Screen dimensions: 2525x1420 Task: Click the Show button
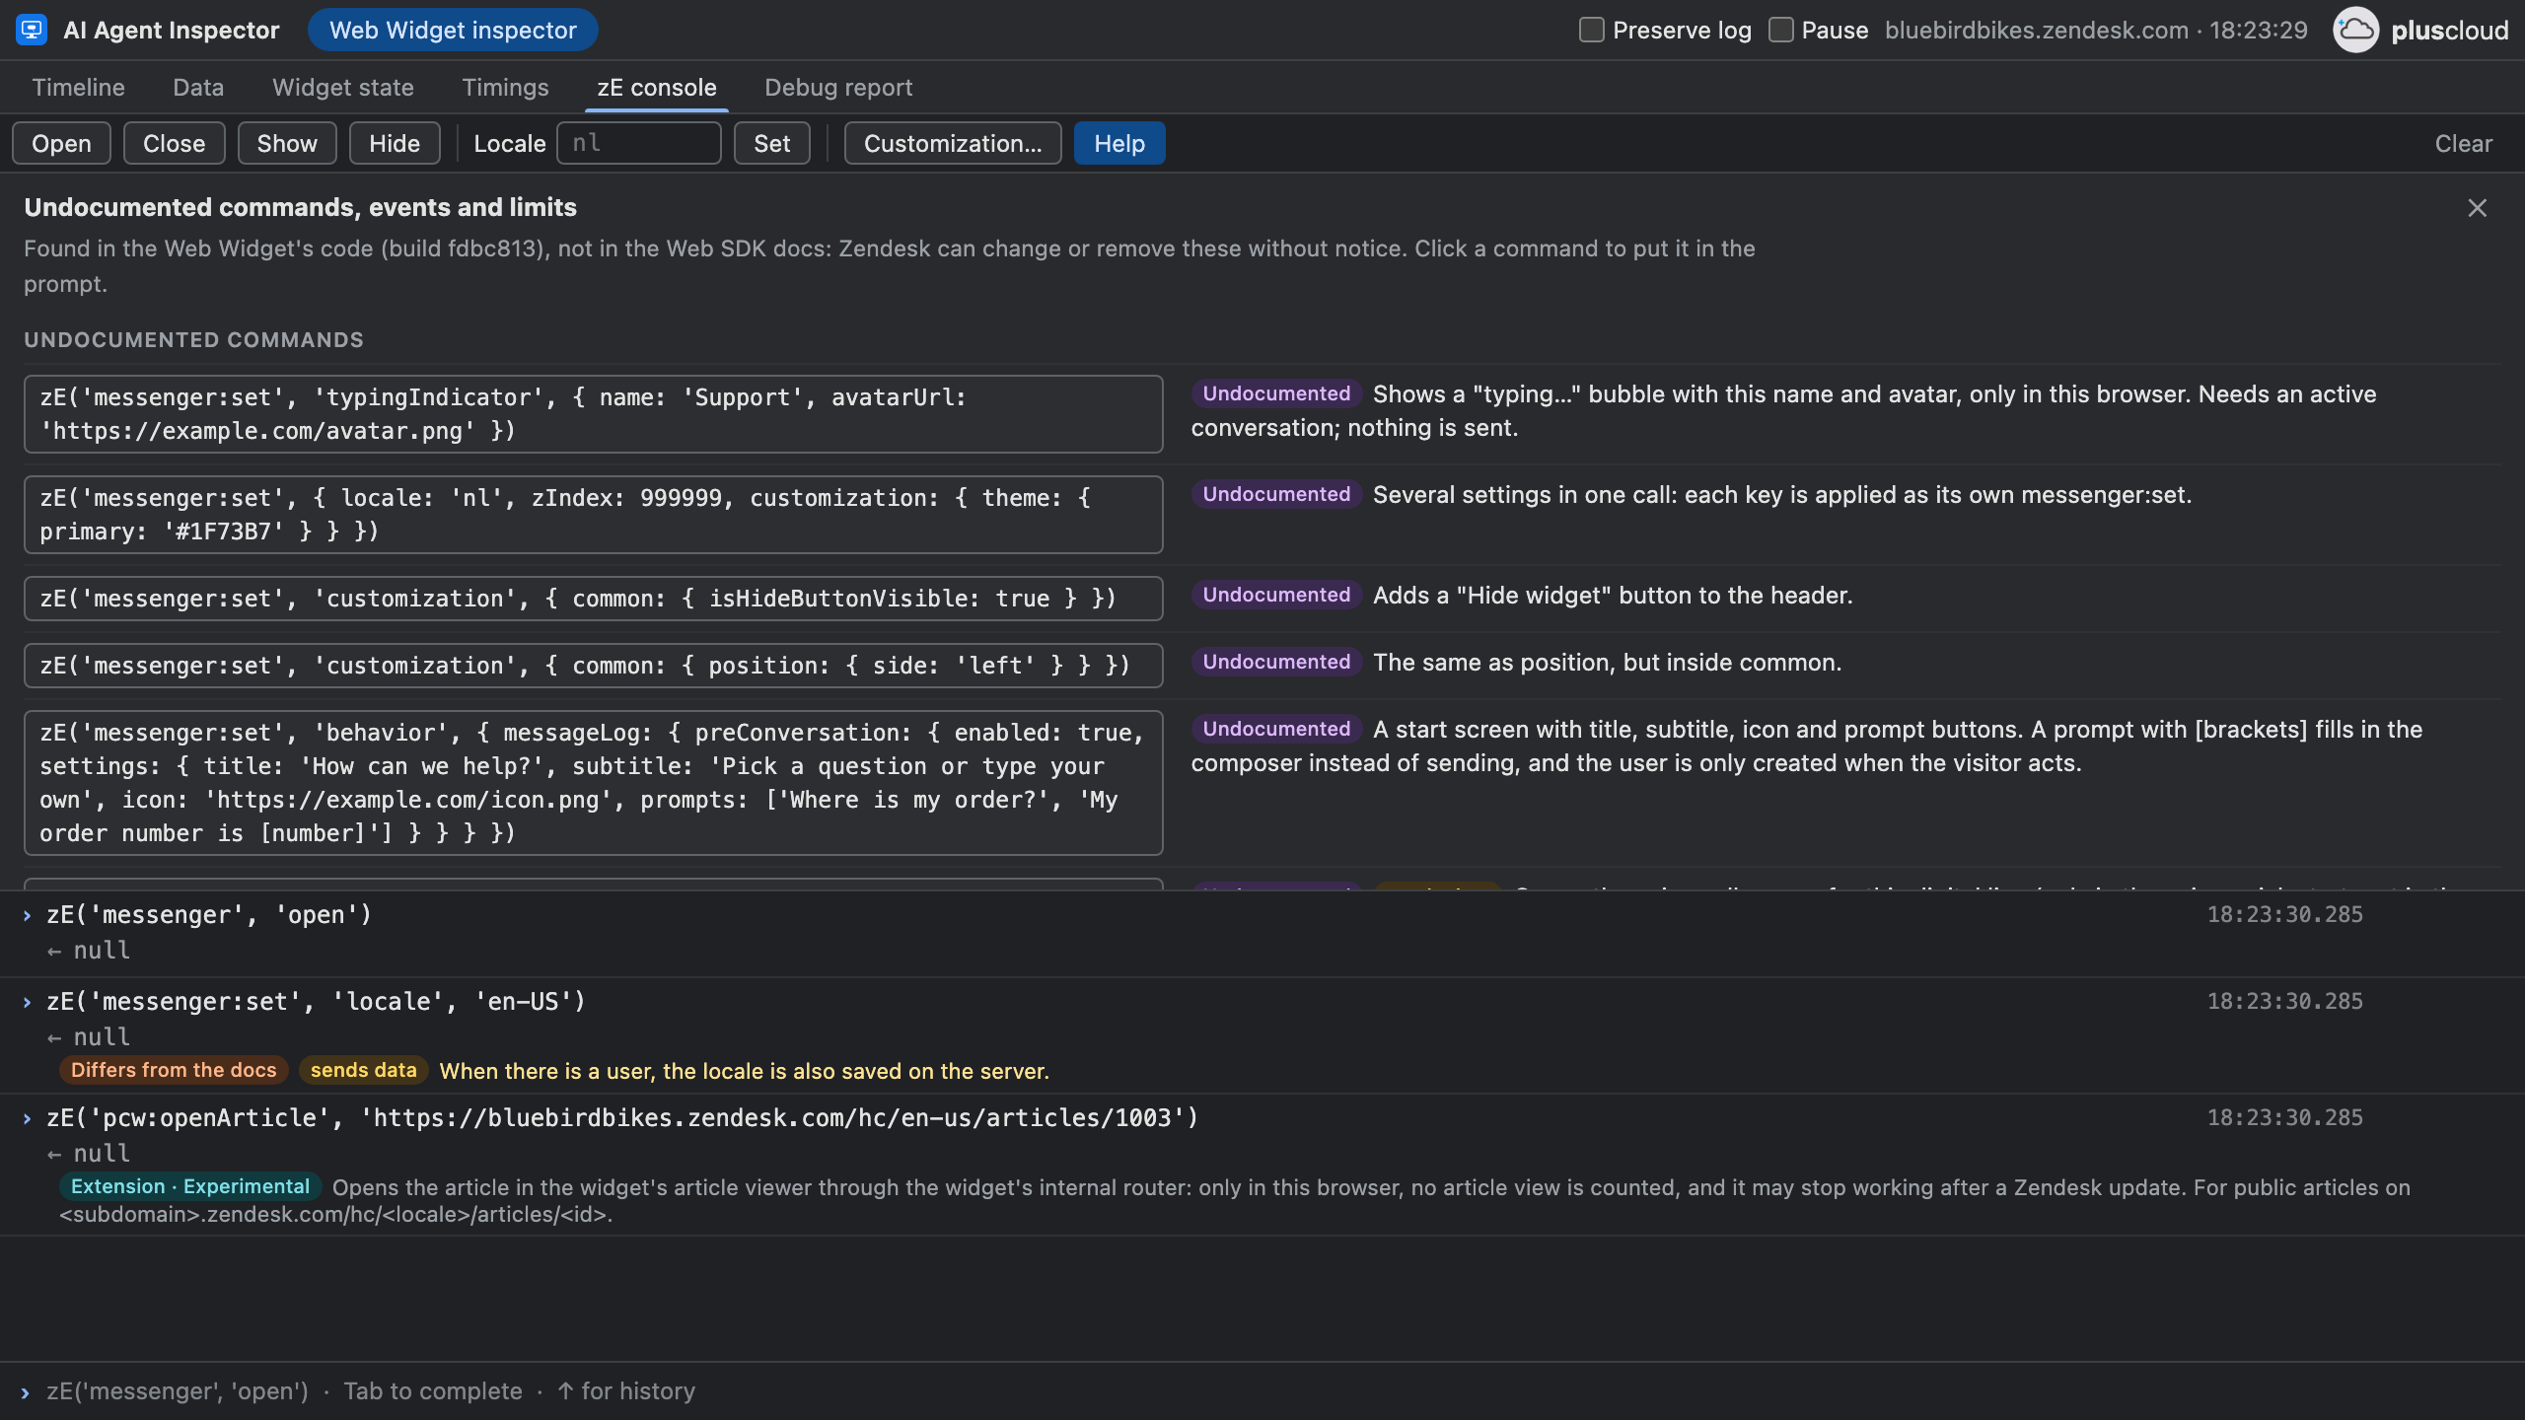pyautogui.click(x=287, y=143)
